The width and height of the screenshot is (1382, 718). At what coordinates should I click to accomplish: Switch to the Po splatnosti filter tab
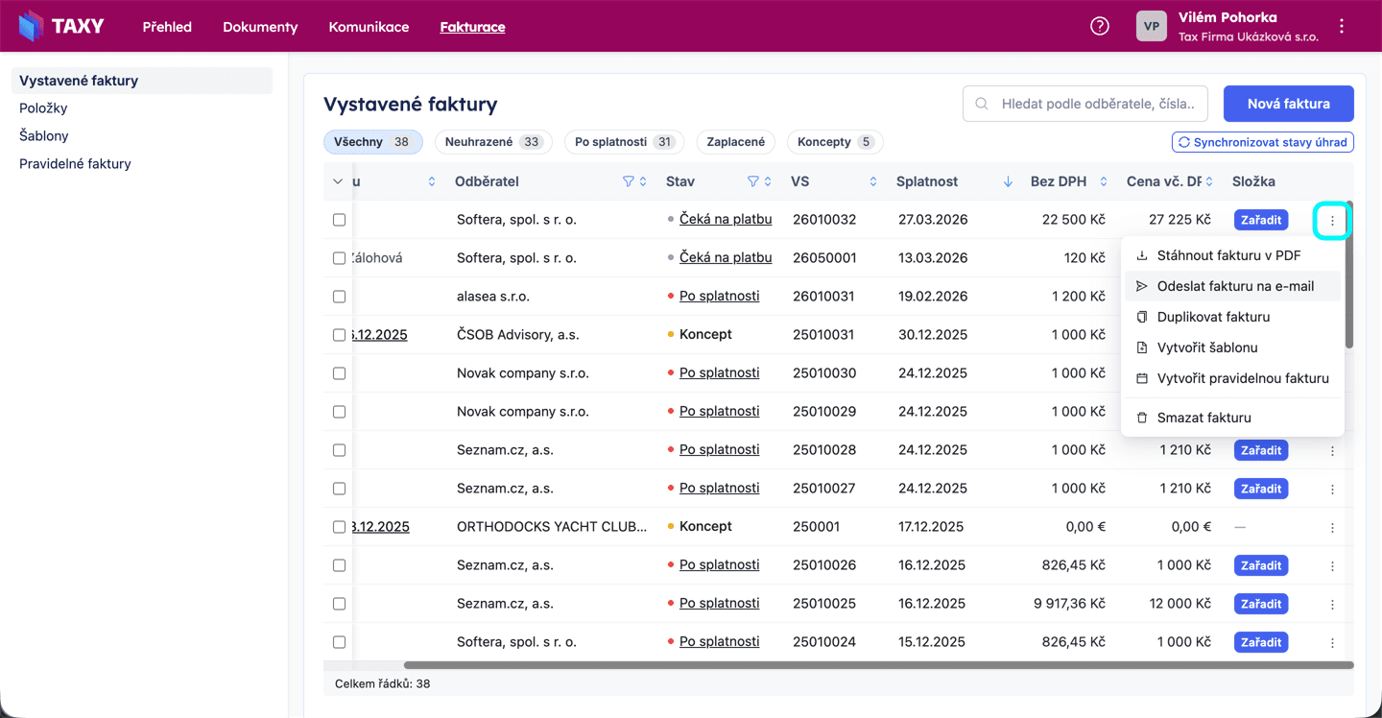624,142
